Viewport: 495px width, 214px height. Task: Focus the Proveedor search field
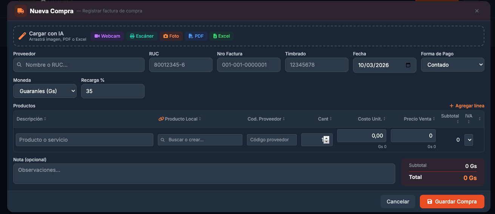79,65
